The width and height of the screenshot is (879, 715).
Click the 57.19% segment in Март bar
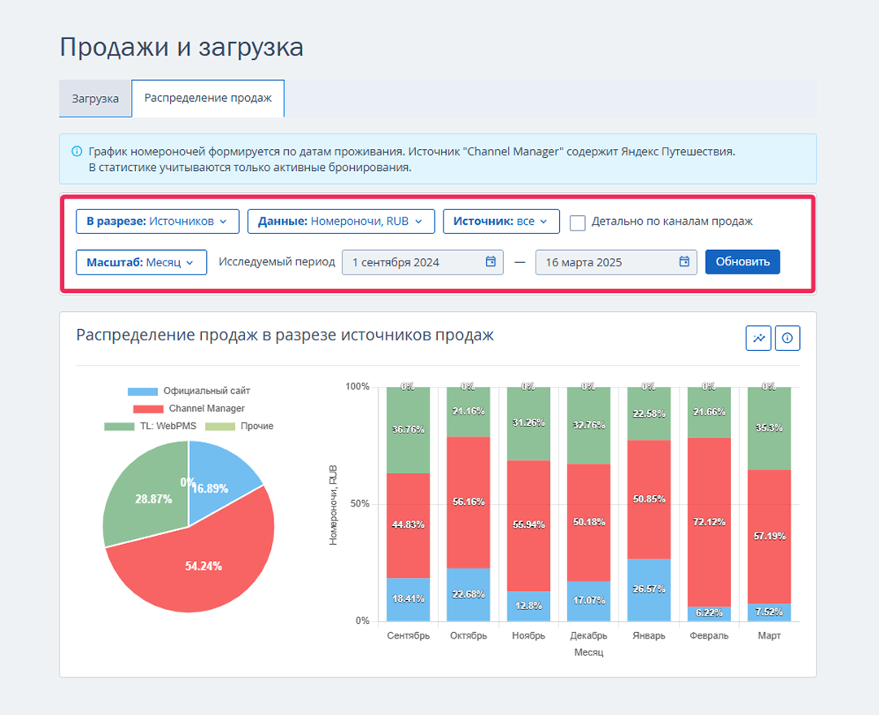tap(769, 537)
